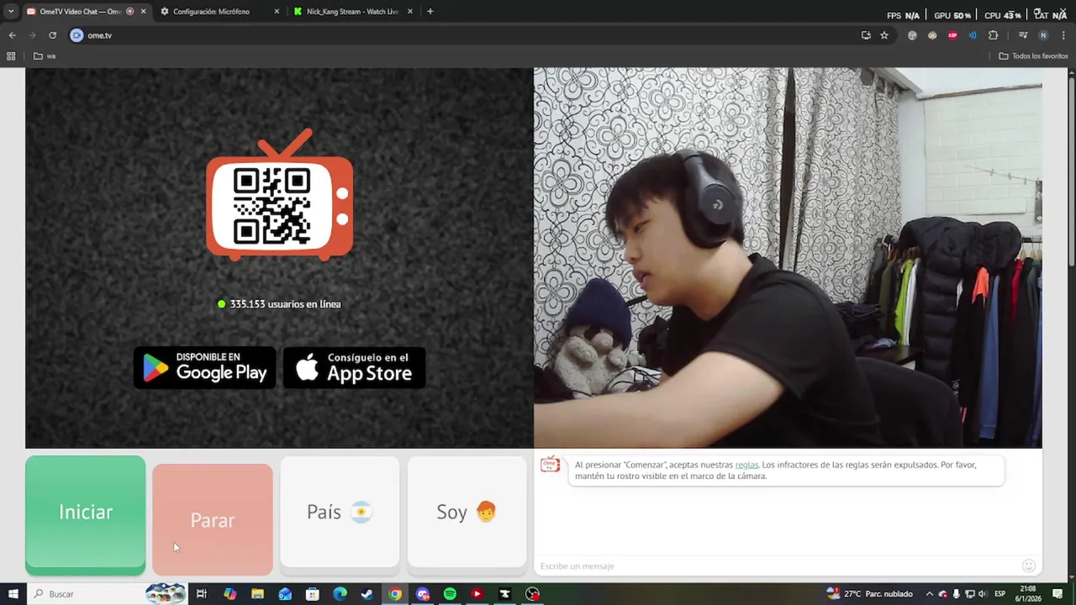Show hidden system tray icons
This screenshot has width=1076, height=605.
pyautogui.click(x=929, y=594)
